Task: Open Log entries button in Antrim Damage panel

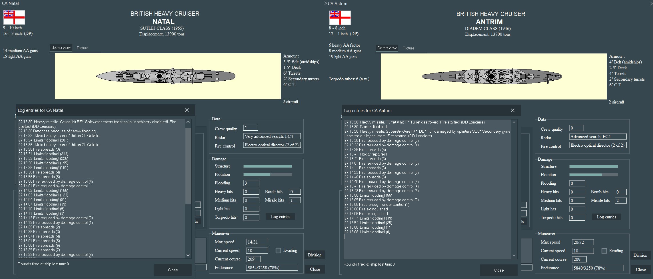Action: click(606, 217)
